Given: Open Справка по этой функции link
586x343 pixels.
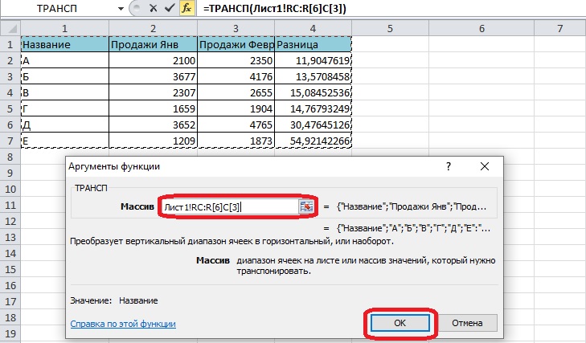Looking at the screenshot, I should point(123,324).
